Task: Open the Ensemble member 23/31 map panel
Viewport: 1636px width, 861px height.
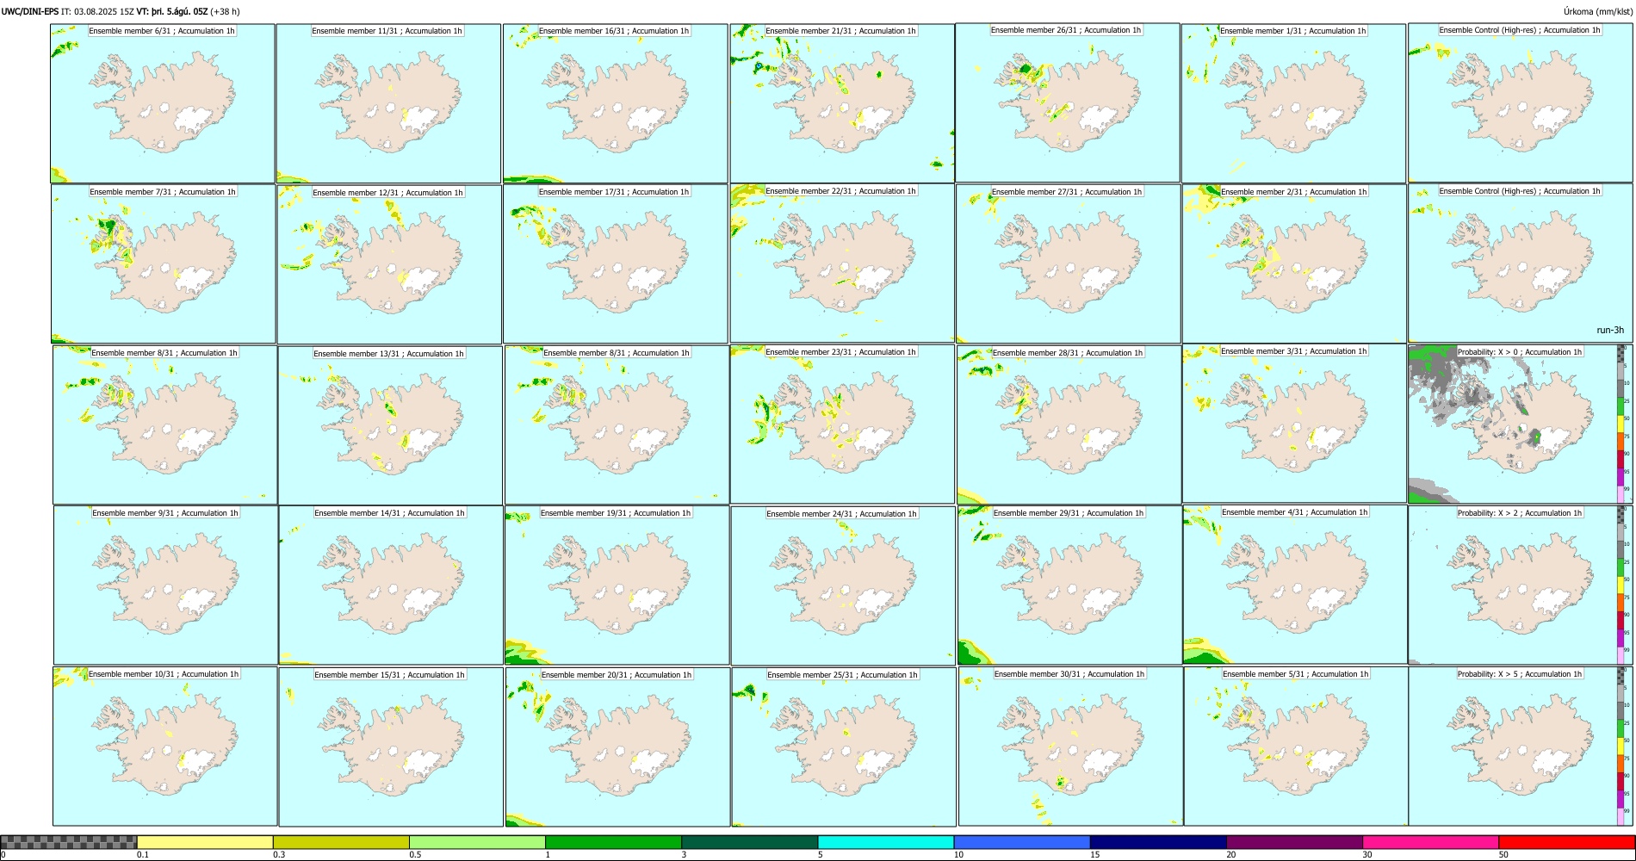Action: coord(842,424)
